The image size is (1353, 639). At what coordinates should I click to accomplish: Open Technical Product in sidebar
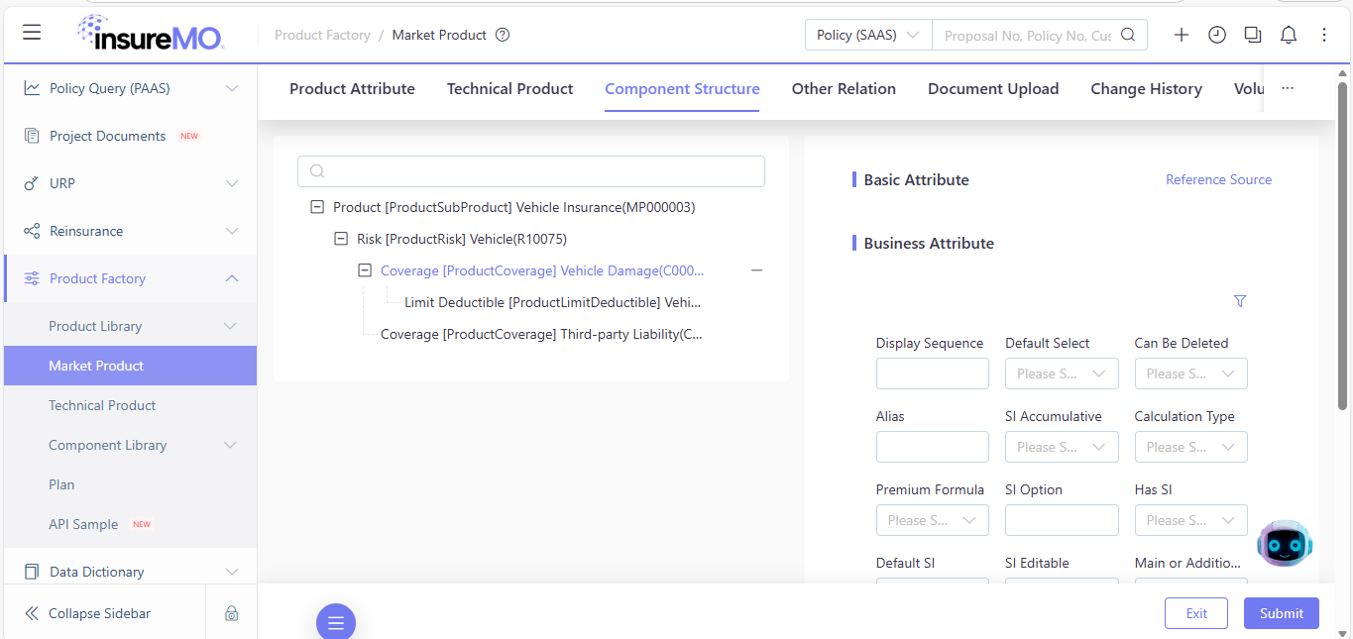tap(102, 405)
